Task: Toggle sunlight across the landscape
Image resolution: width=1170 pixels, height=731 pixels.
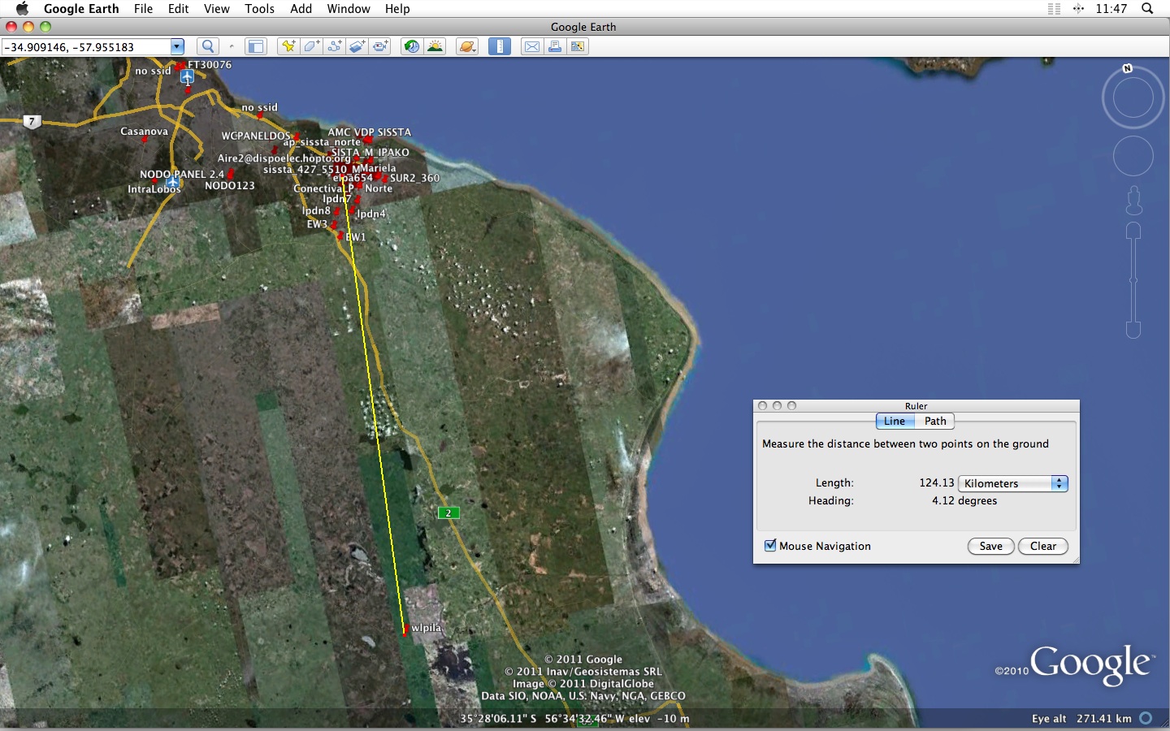Action: [435, 46]
